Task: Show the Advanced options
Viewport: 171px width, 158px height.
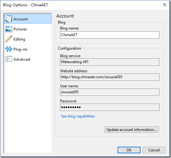Action: [x=28, y=59]
